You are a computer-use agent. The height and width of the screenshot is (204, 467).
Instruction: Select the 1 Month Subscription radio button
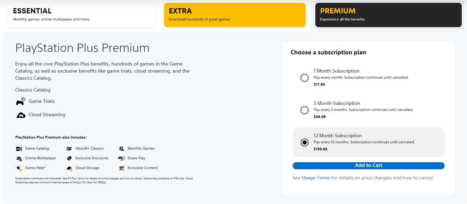tap(305, 78)
